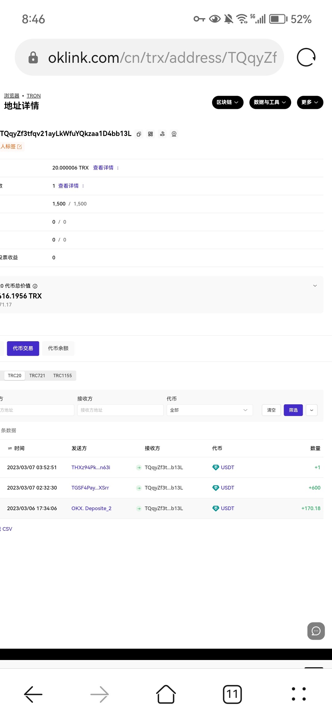The height and width of the screenshot is (720, 332).
Task: Copy the TQqyZf3t address with copy icon
Action: click(x=139, y=134)
